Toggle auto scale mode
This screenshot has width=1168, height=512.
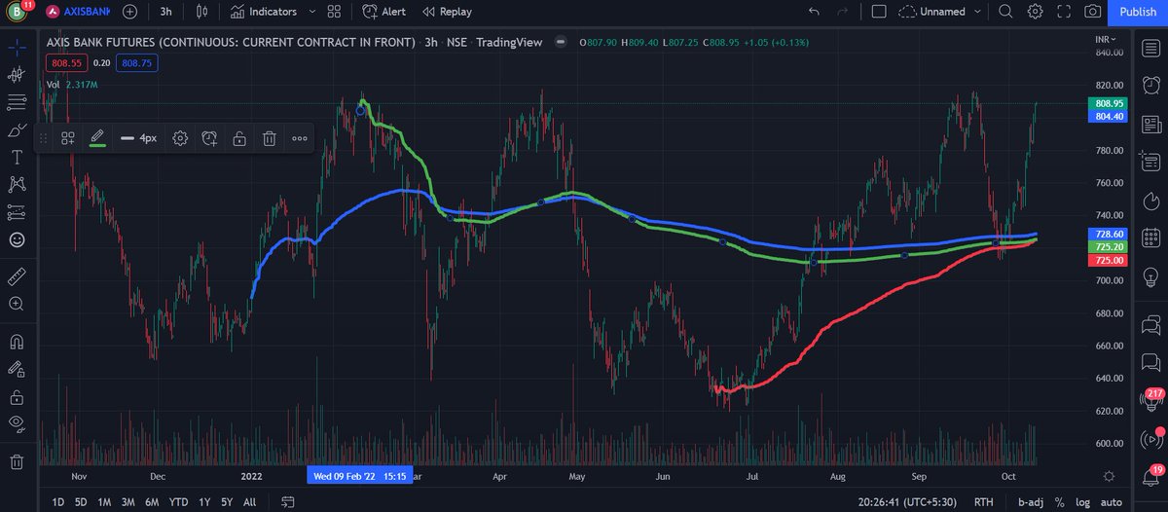pos(1113,502)
